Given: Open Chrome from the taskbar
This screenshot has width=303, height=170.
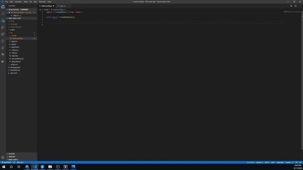Looking at the screenshot, I should tap(27, 167).
